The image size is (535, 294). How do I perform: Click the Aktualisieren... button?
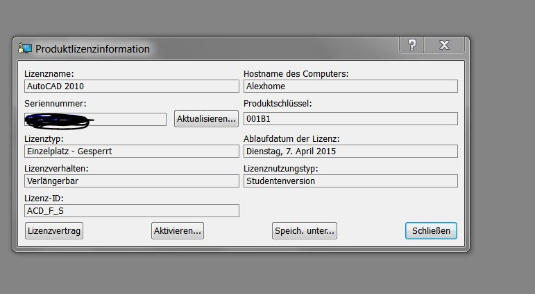click(206, 119)
